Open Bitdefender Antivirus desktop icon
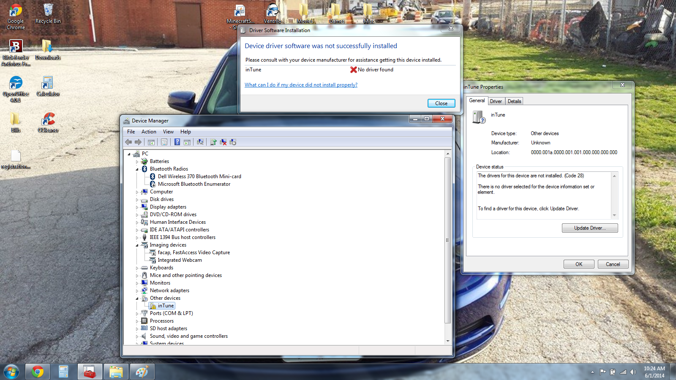 tap(16, 53)
